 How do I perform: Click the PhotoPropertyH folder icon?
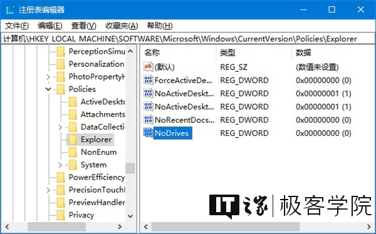pos(61,76)
